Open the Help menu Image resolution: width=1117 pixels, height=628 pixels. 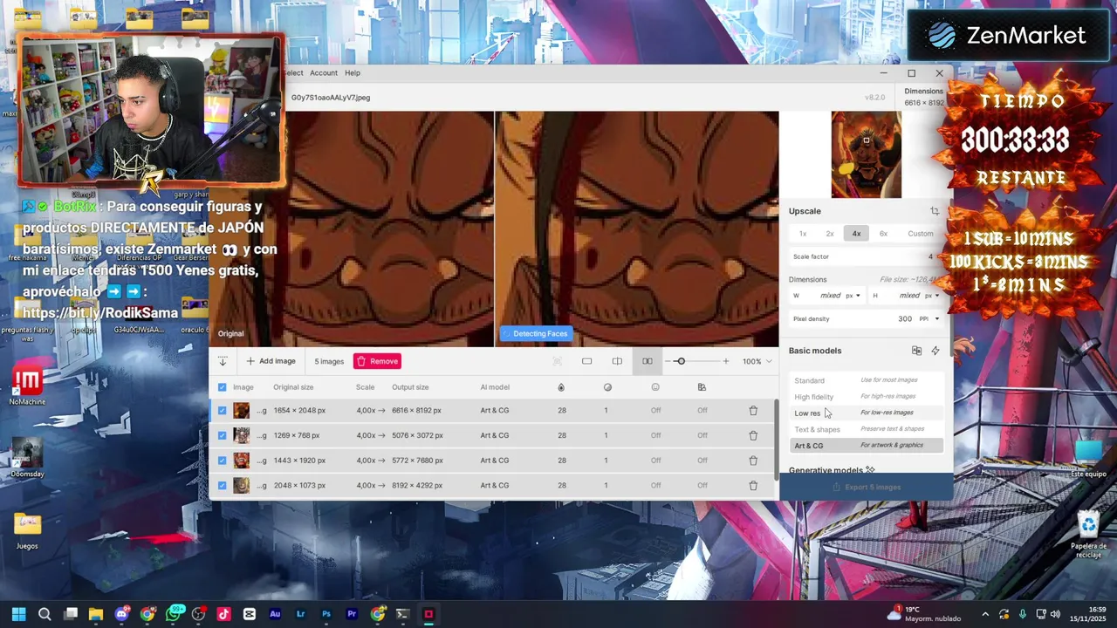[353, 73]
